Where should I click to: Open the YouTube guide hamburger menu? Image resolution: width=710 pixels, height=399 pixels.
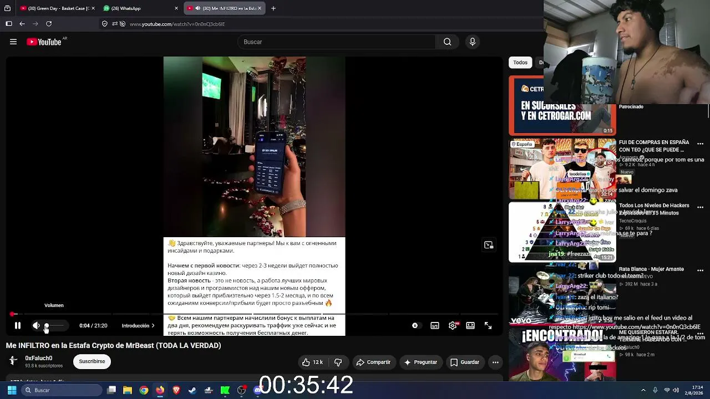[13, 42]
